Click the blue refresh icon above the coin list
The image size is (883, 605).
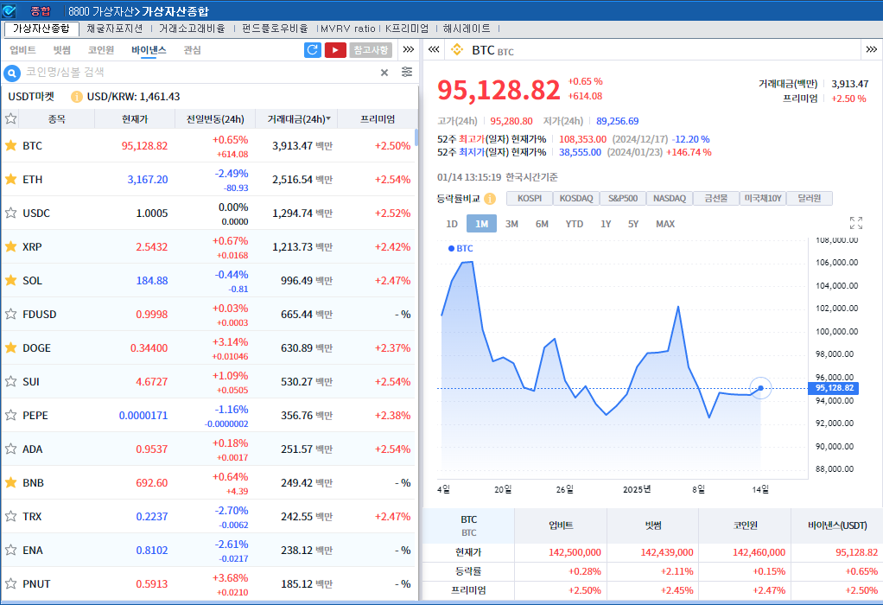[x=311, y=49]
